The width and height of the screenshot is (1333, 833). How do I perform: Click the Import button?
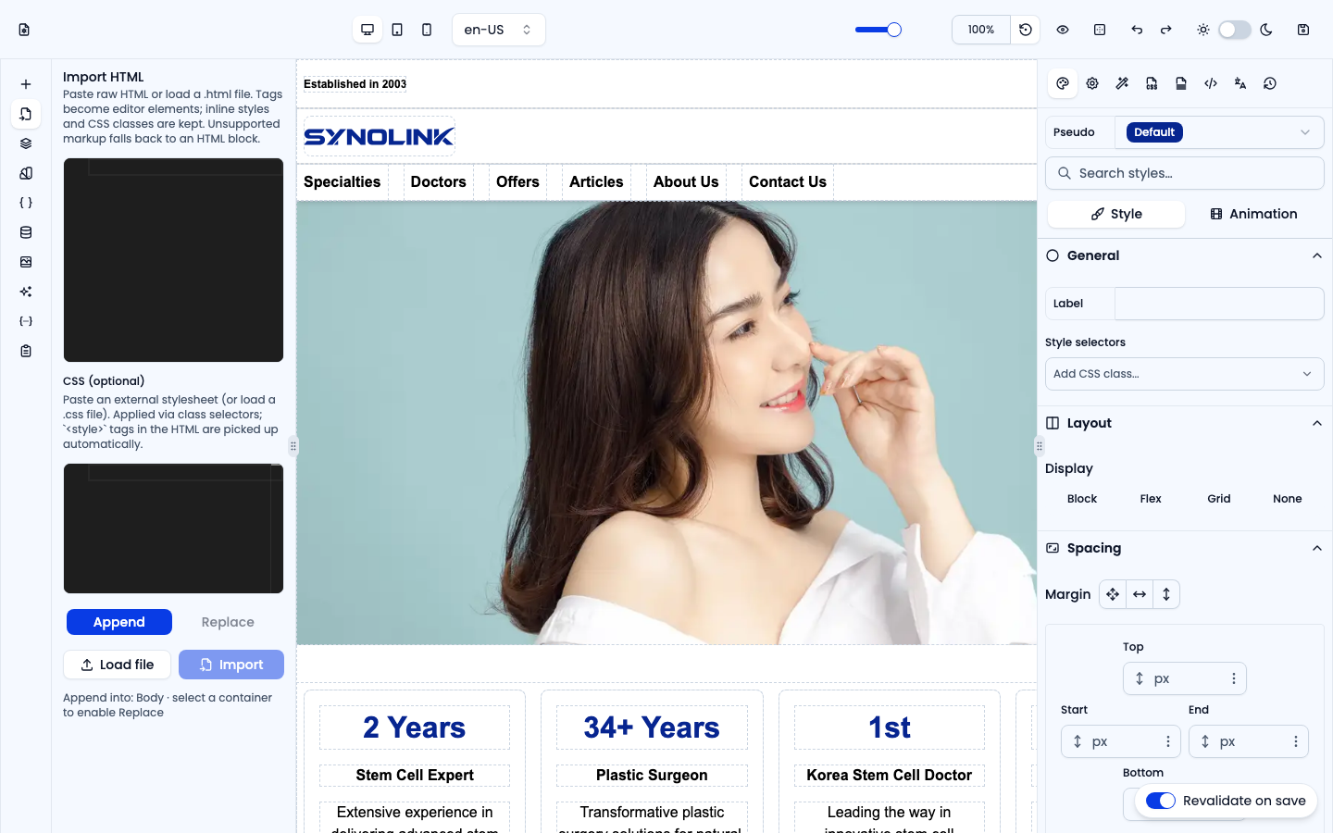(x=231, y=665)
